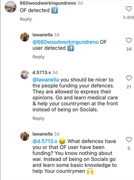Like lawanella's reply about funding defences
The width and height of the screenshot is (134, 180).
point(129,140)
